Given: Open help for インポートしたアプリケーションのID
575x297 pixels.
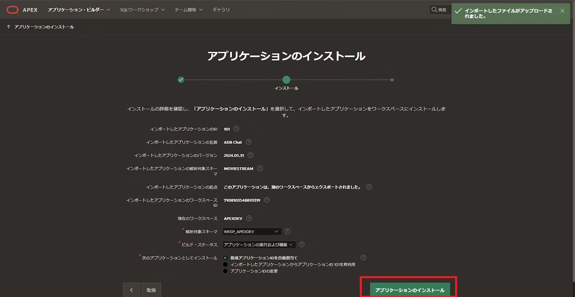Looking at the screenshot, I should click(x=235, y=129).
